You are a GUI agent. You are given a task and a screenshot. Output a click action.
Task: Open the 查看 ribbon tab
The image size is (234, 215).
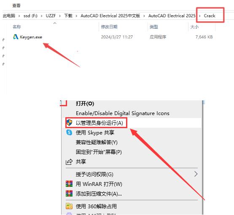coord(16,5)
